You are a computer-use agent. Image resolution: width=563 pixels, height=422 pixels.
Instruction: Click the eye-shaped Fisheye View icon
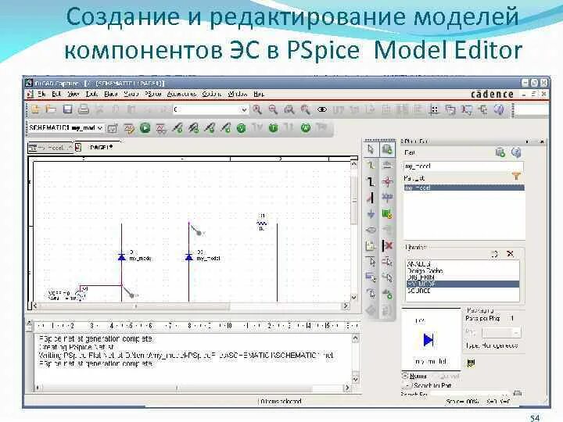point(322,109)
